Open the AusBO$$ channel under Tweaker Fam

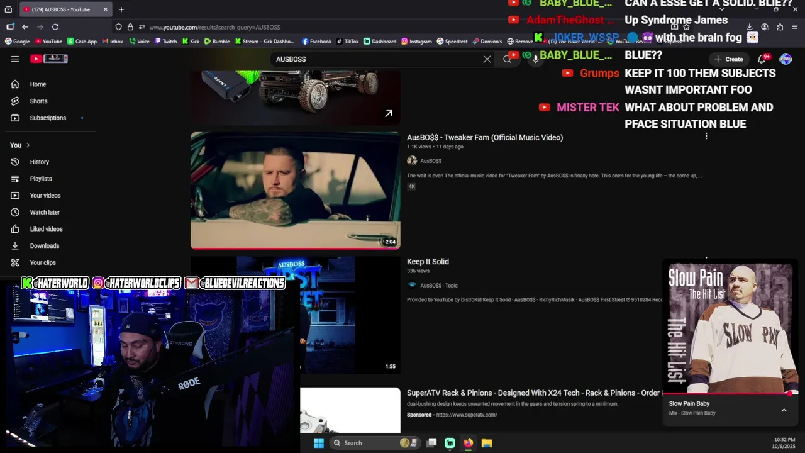tap(431, 161)
